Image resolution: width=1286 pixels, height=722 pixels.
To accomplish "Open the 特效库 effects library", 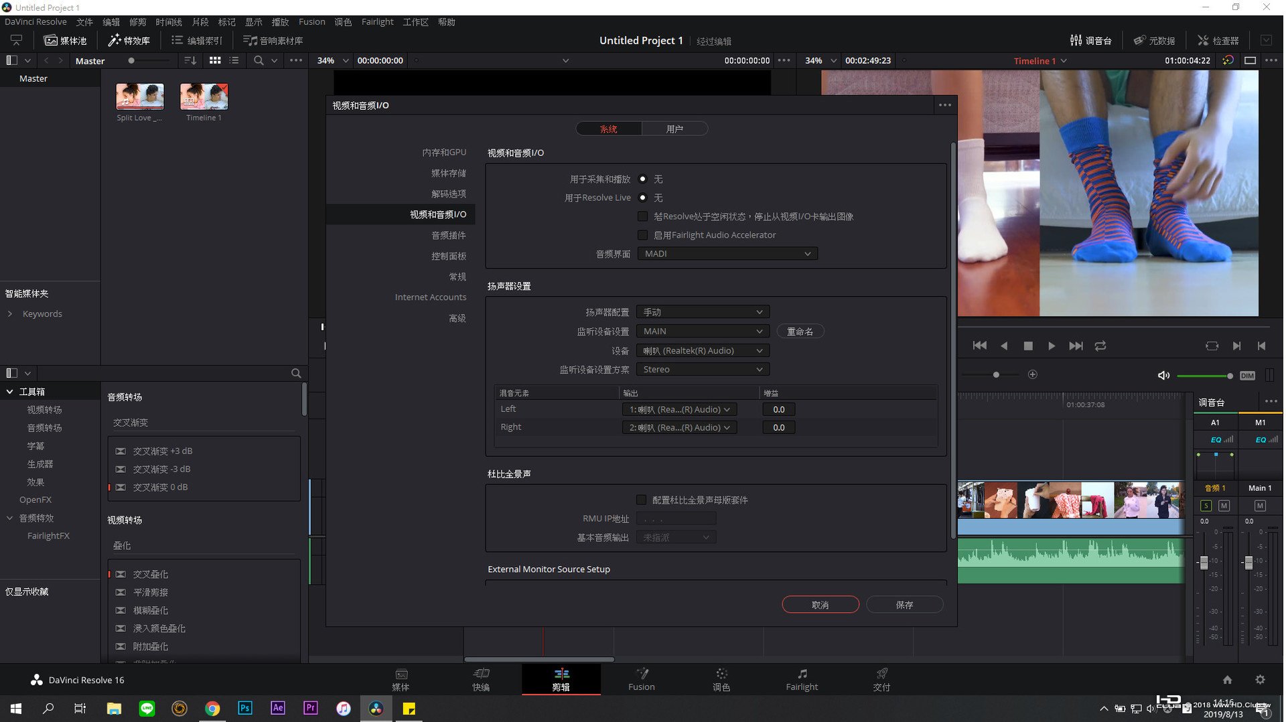I will point(129,40).
